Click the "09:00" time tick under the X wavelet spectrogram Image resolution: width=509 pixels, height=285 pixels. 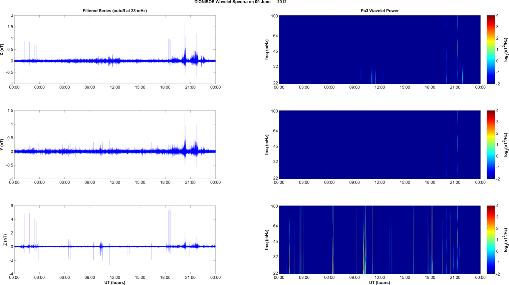click(354, 87)
